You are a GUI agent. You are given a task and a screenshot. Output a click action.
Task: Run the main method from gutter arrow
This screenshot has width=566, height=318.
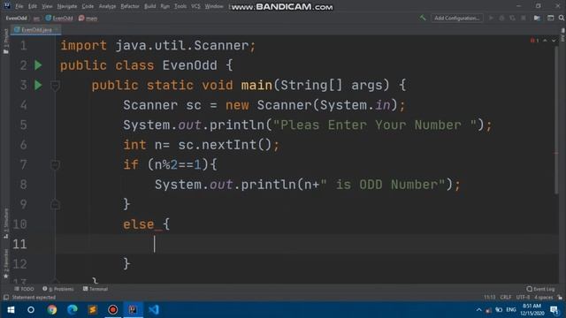[x=38, y=85]
